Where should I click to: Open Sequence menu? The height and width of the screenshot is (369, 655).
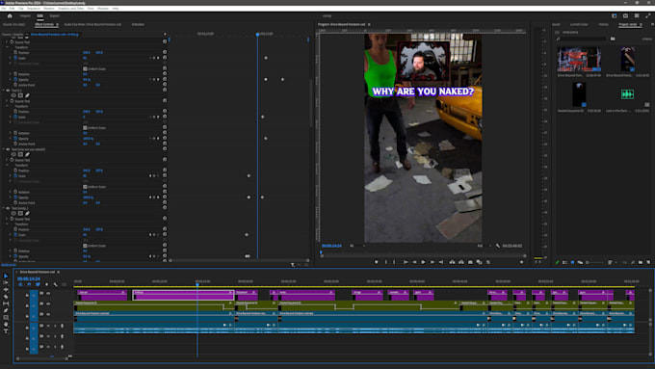[34, 9]
